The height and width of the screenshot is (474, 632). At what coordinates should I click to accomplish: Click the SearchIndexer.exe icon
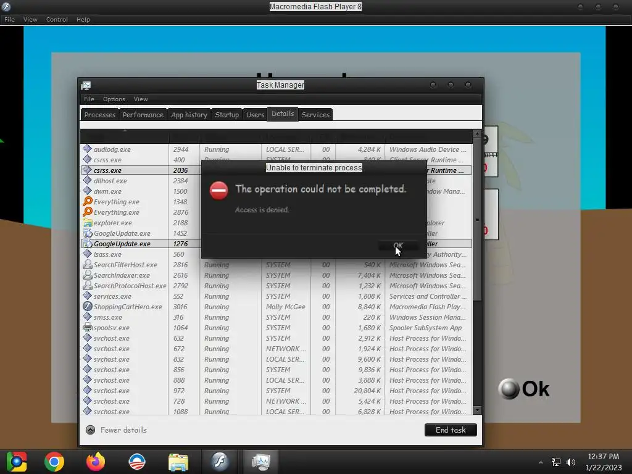[87, 275]
